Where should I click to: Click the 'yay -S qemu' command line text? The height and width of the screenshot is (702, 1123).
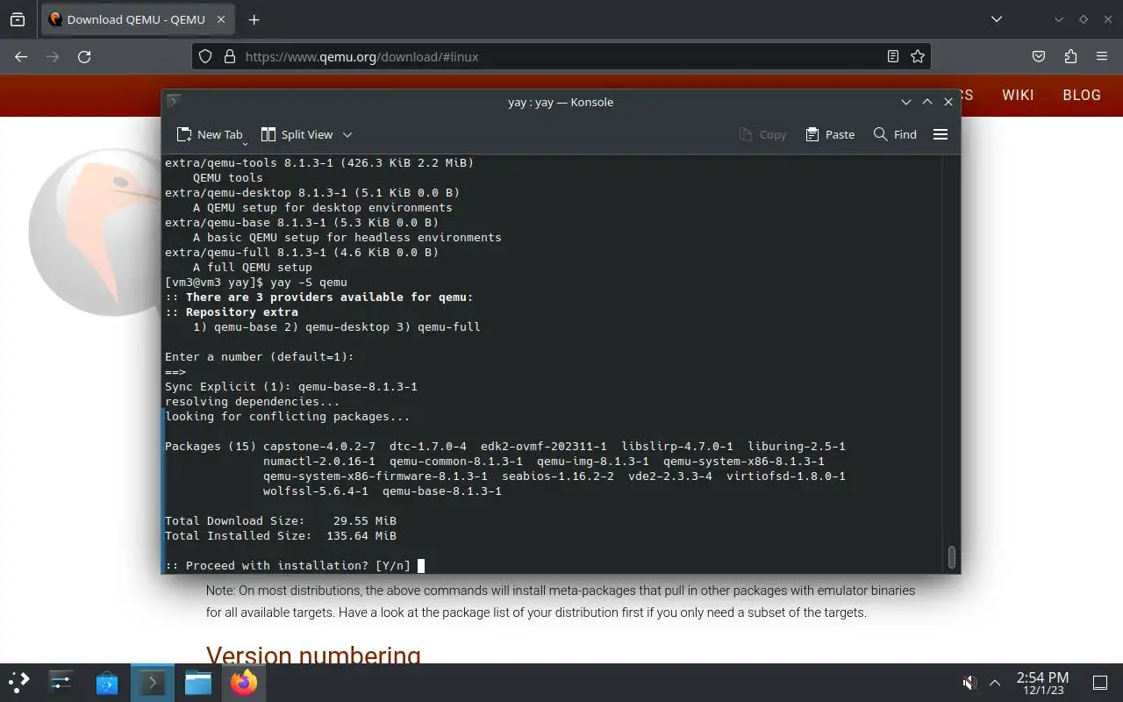(x=309, y=282)
